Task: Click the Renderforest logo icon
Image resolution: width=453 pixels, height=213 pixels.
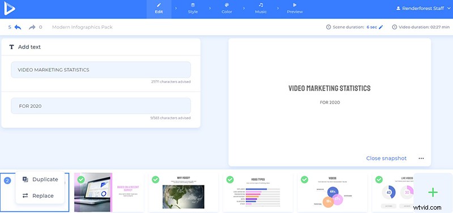Action: click(9, 8)
